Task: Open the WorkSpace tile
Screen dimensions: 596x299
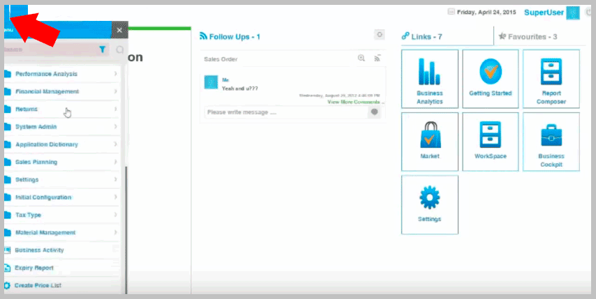Action: [490, 141]
